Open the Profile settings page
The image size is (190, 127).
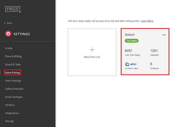(9, 48)
